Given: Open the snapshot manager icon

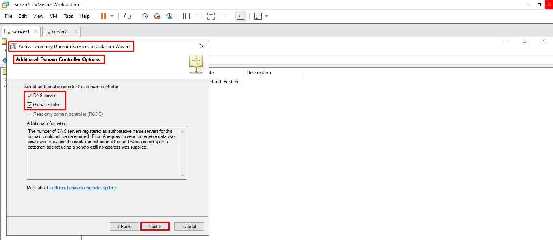Looking at the screenshot, I should pyautogui.click(x=169, y=16).
